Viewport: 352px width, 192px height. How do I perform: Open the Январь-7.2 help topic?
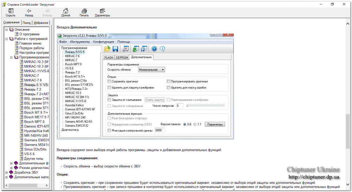[x=32, y=89]
